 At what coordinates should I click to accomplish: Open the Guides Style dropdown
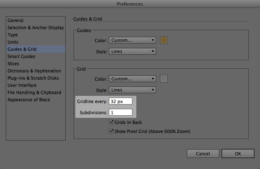coord(132,52)
